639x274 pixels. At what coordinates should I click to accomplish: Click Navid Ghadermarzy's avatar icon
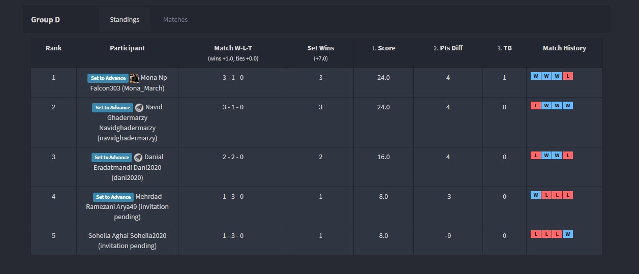pyautogui.click(x=139, y=107)
